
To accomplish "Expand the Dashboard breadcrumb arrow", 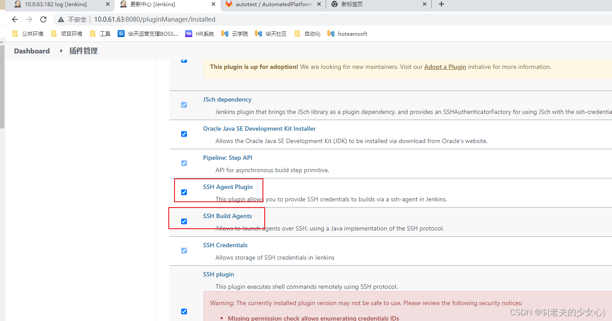I will coord(61,51).
